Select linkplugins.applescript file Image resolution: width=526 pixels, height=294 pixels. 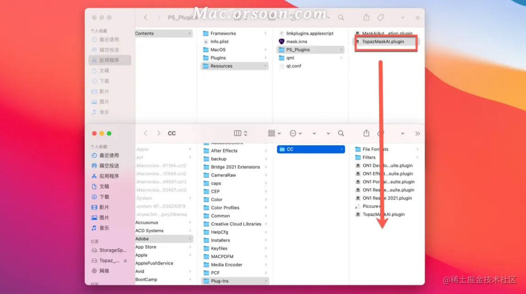[311, 33]
